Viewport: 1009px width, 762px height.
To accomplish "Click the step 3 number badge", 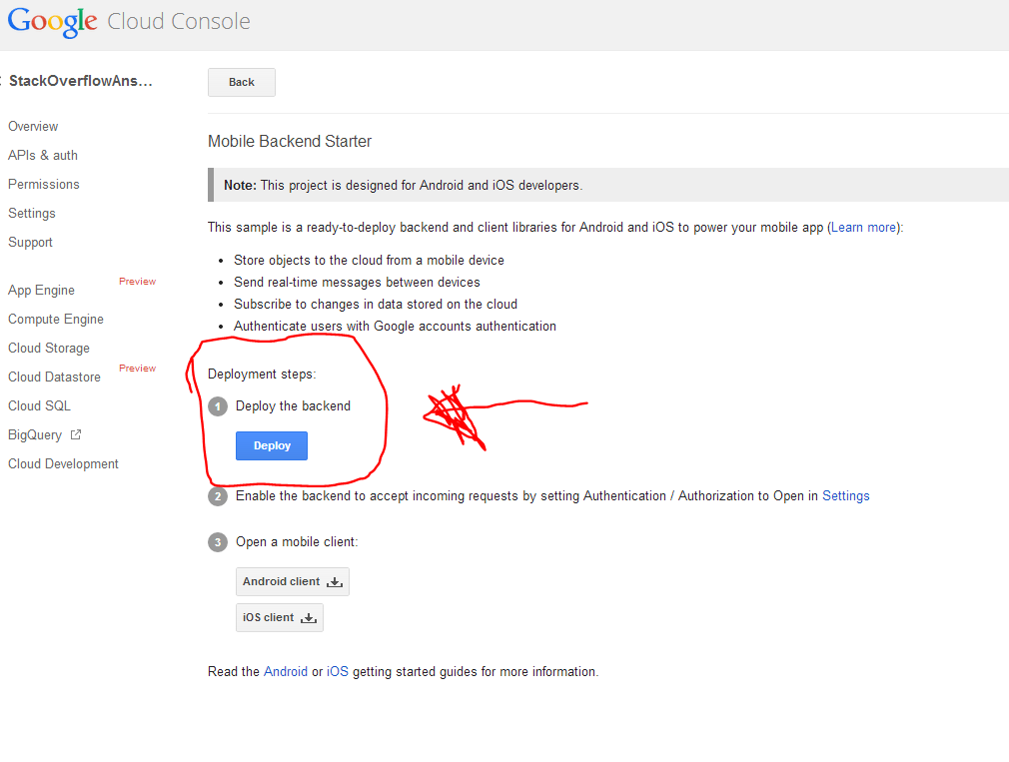I will [218, 542].
